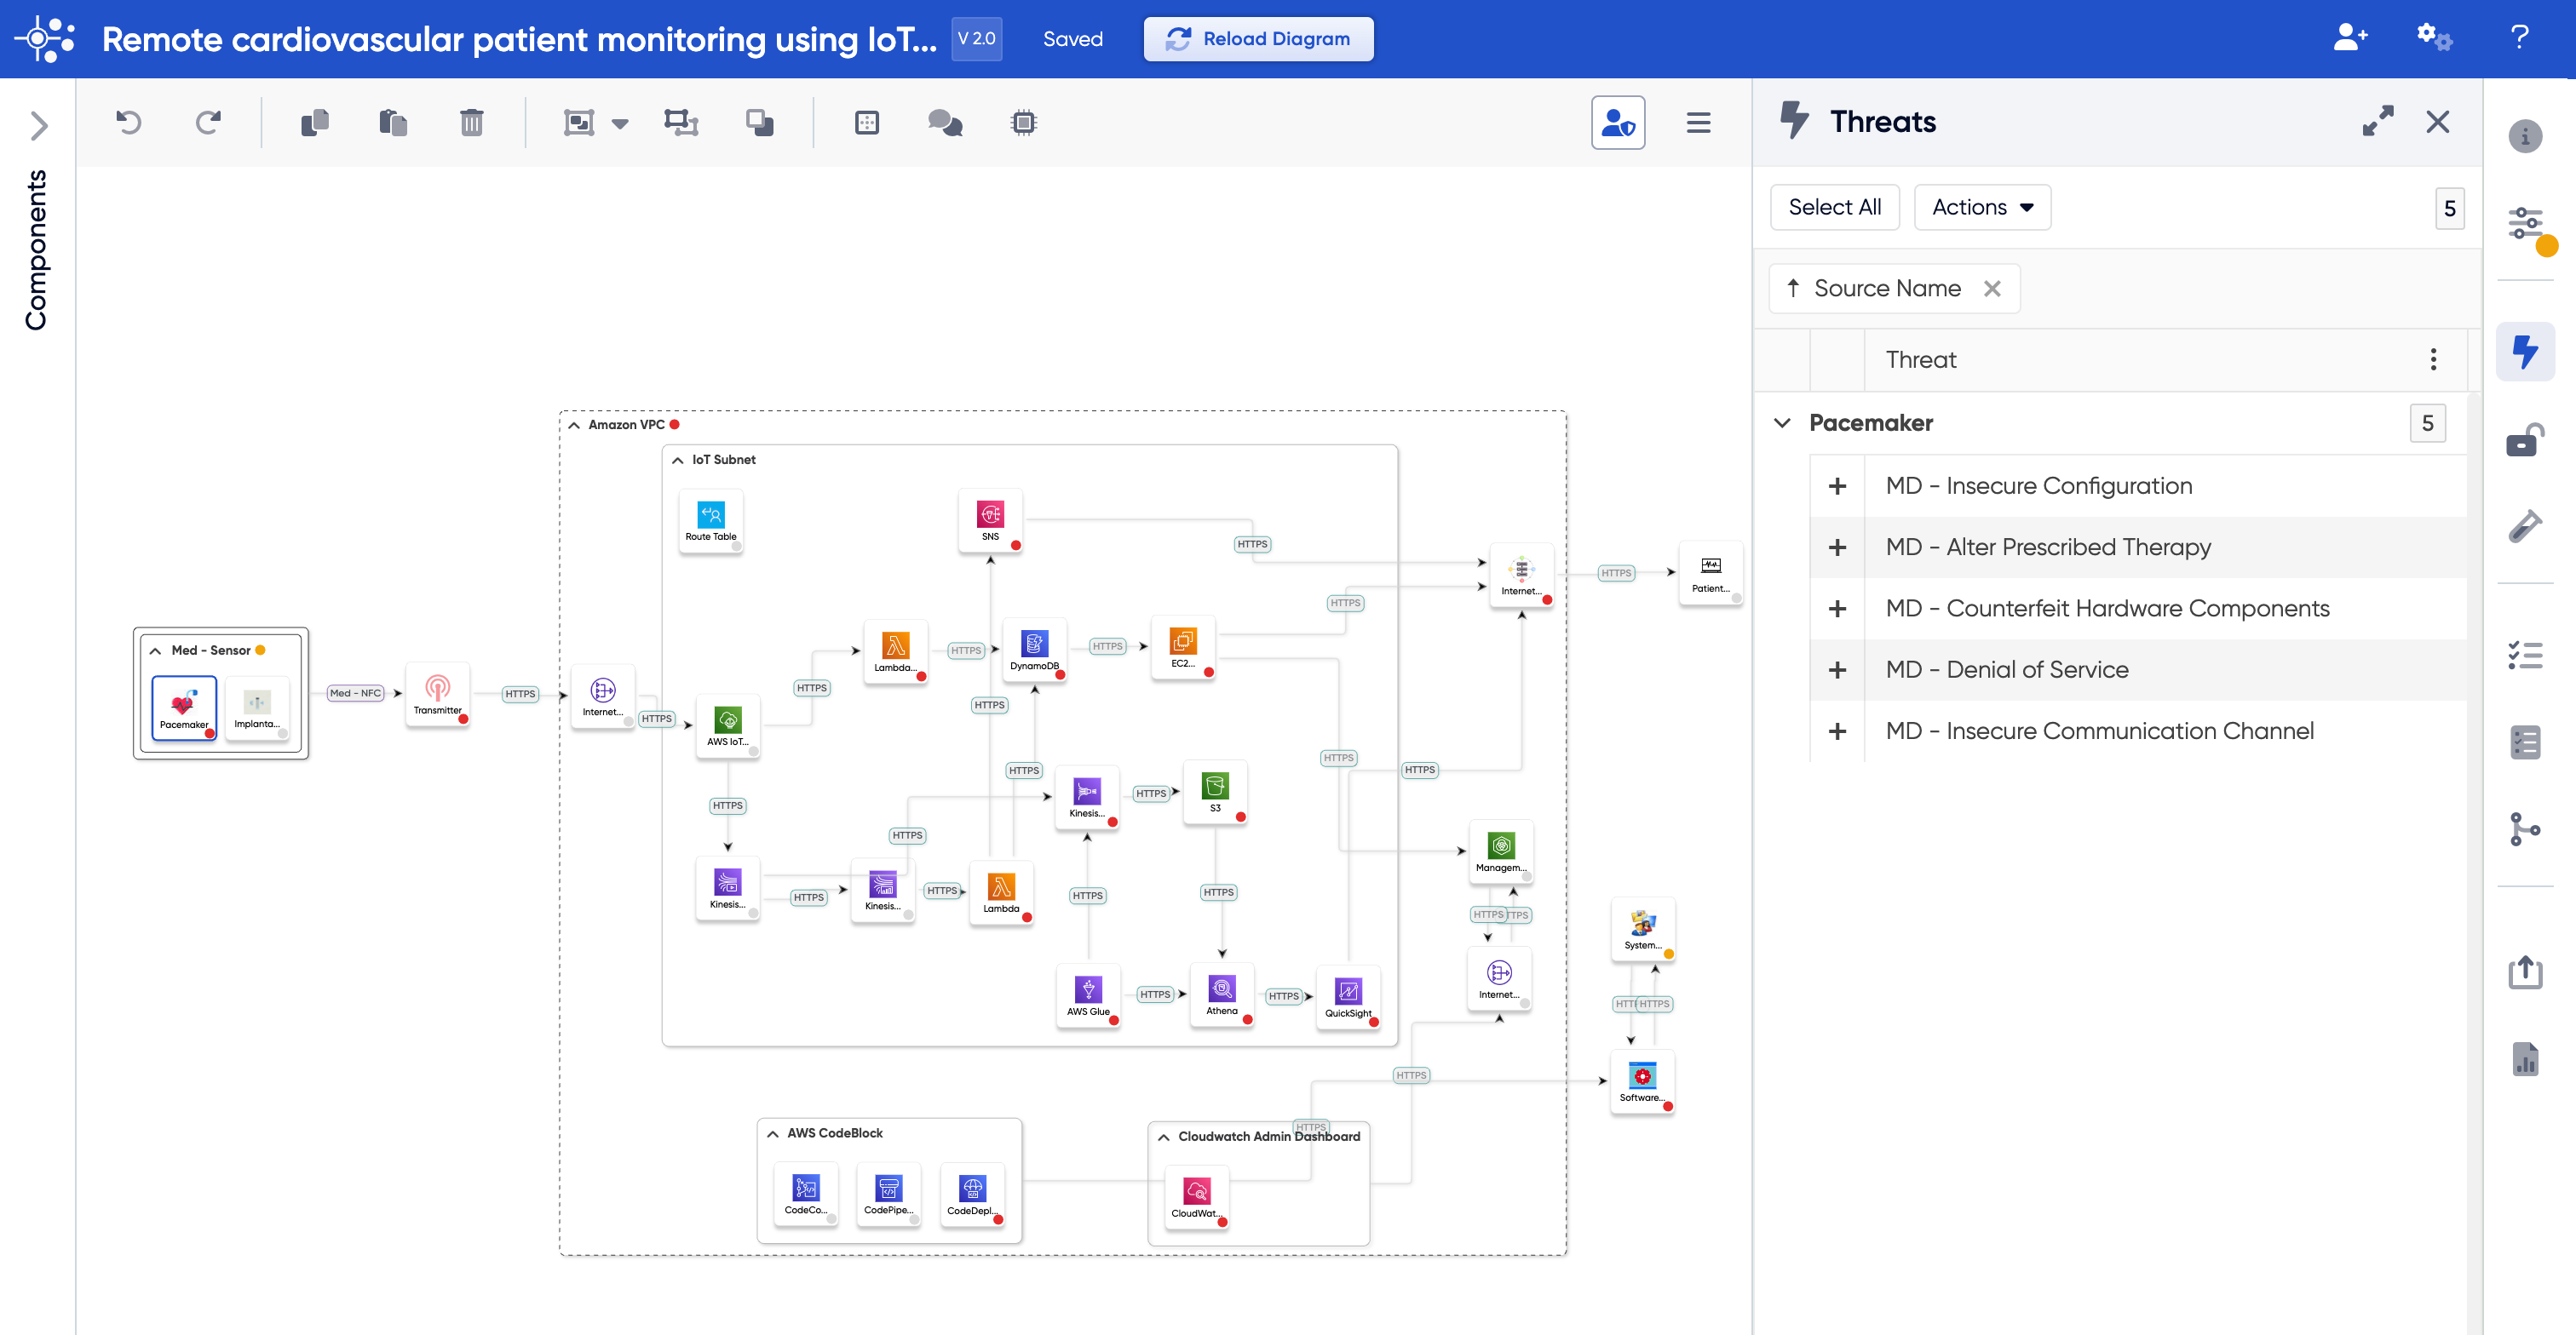Image resolution: width=2576 pixels, height=1335 pixels.
Task: Open the list document panel icon
Action: pyautogui.click(x=2525, y=742)
